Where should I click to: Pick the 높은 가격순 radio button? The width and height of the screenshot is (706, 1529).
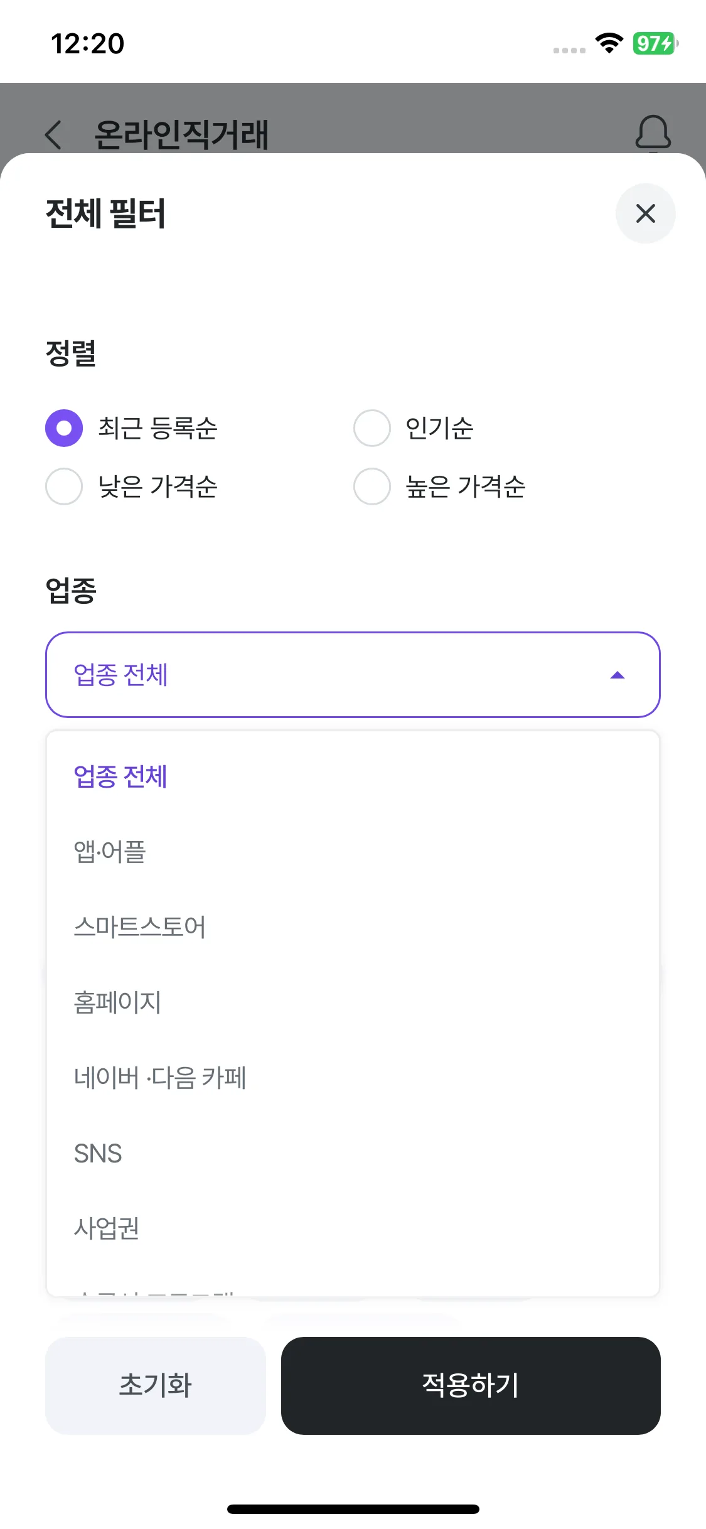[x=372, y=486]
